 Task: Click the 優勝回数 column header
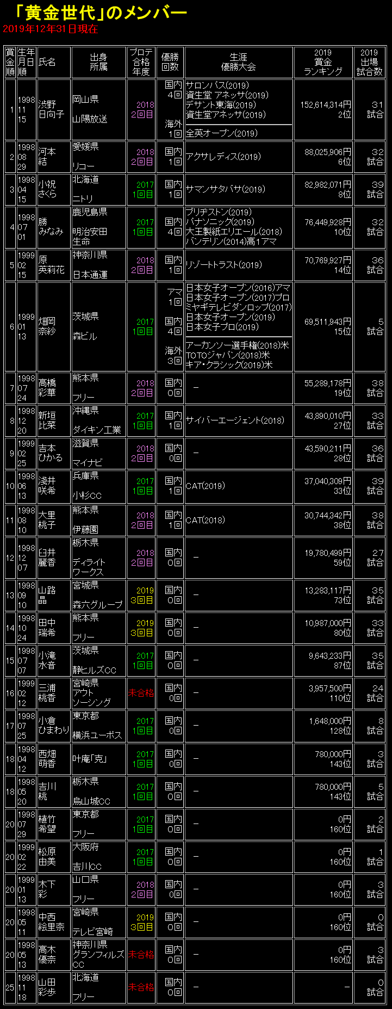pos(170,62)
